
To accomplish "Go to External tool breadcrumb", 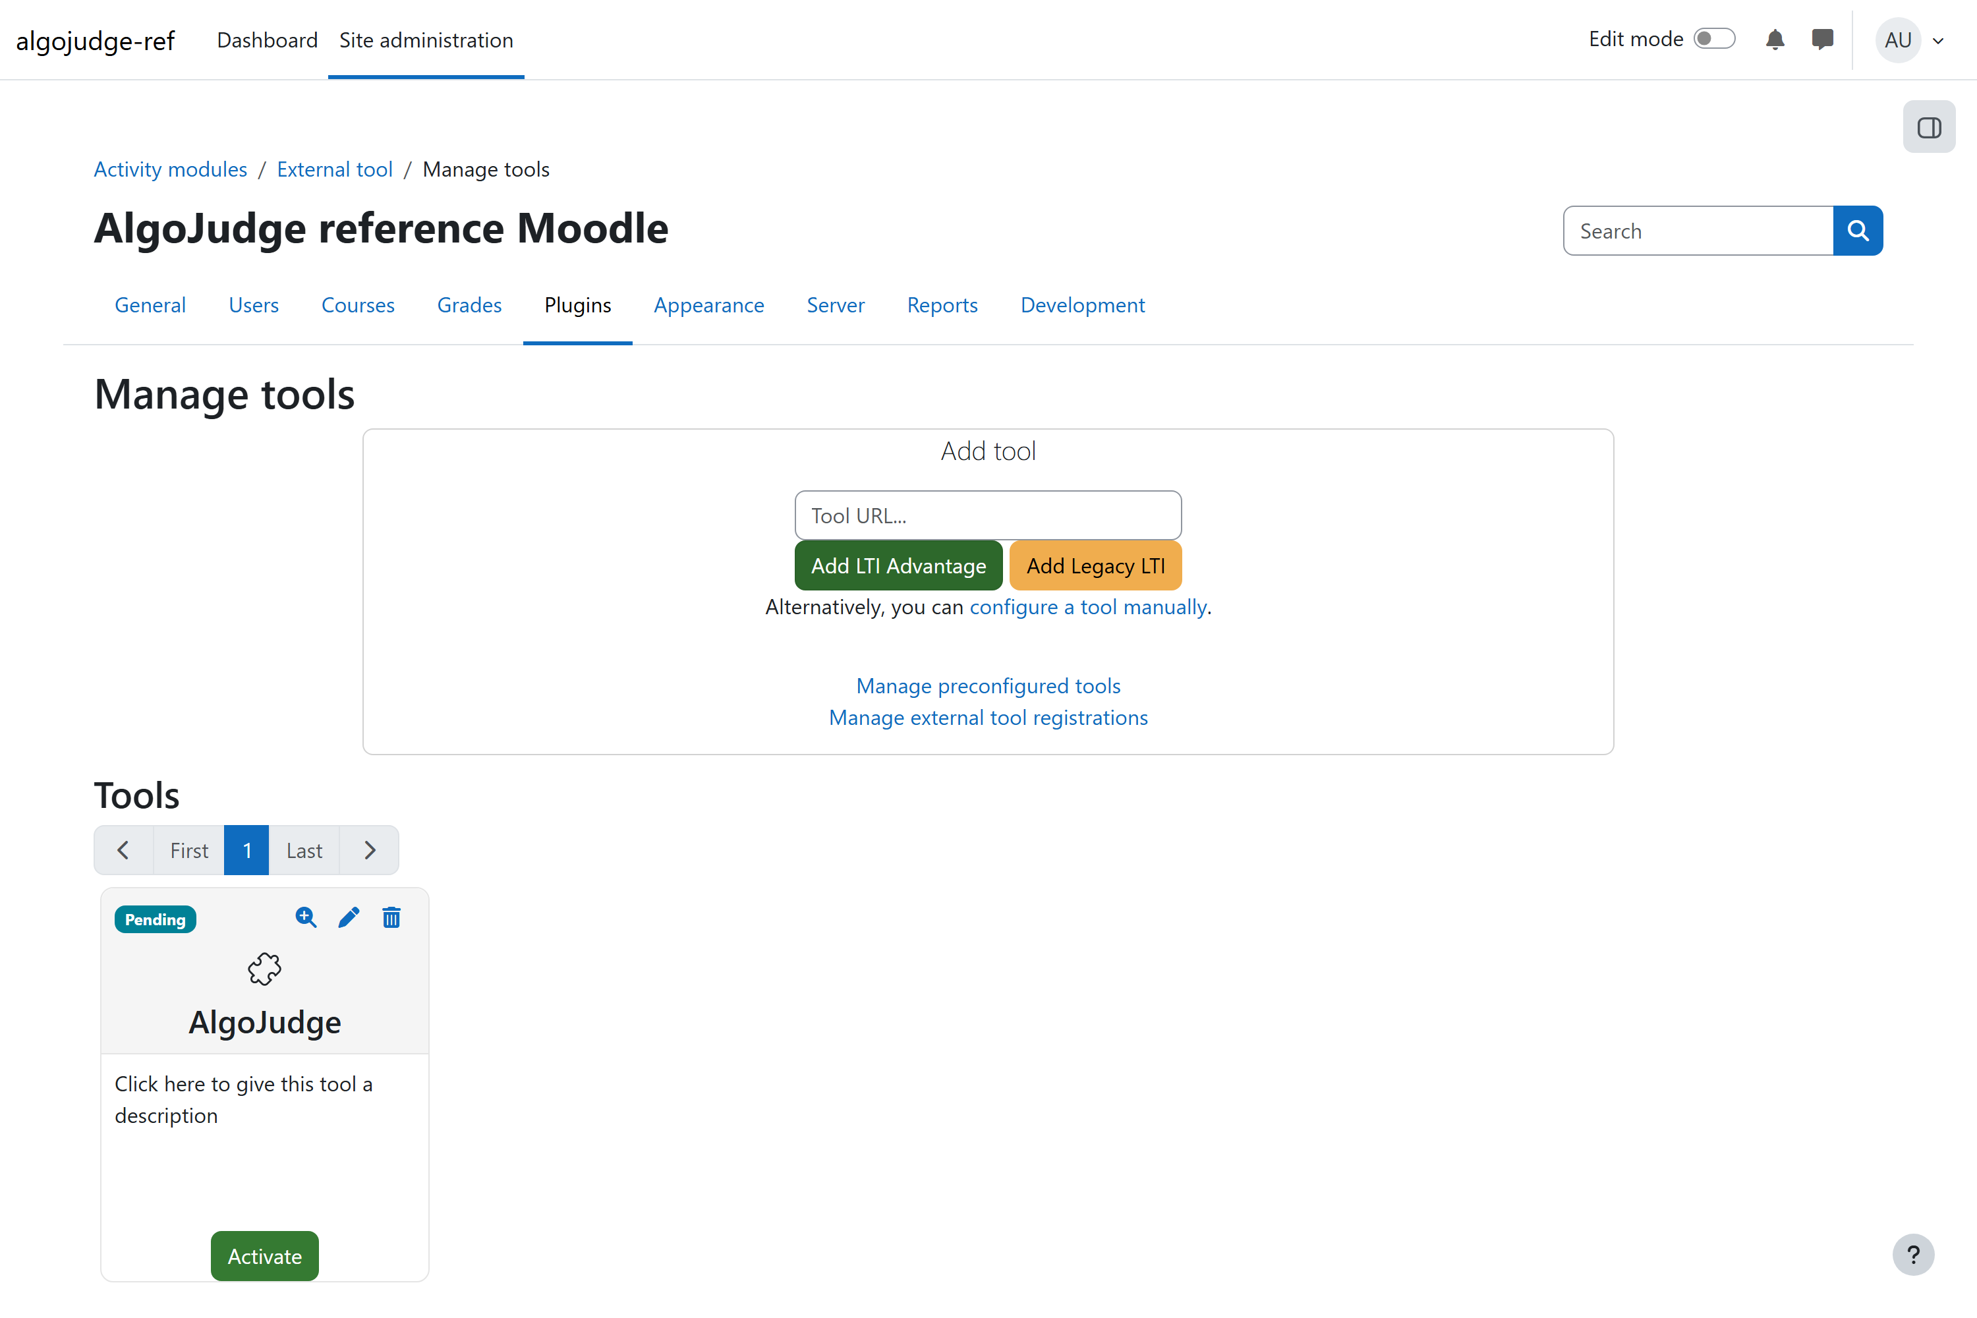I will coord(335,169).
